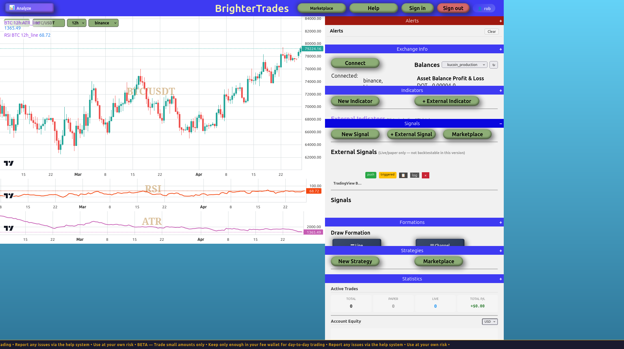The image size is (624, 349).
Task: Click the BrighterTrades logo title
Action: click(x=252, y=8)
